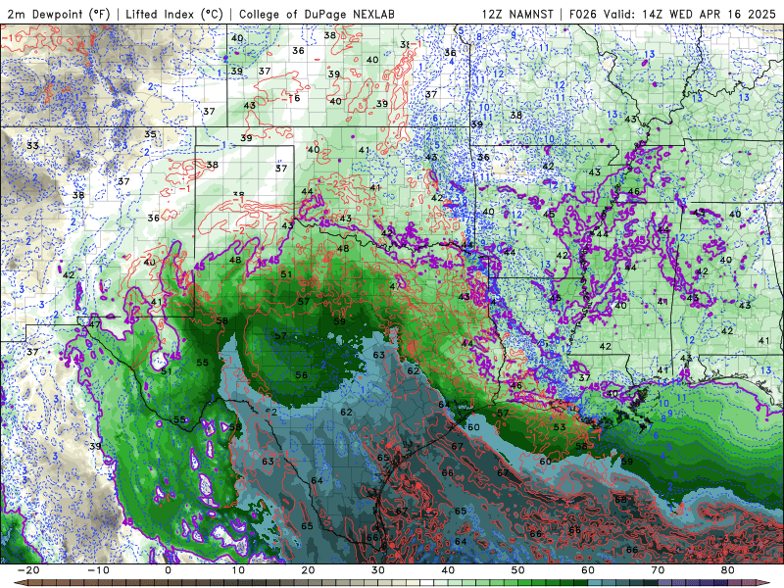Image resolution: width=784 pixels, height=588 pixels.
Task: Click the 70 label on the color scale
Action: [x=658, y=570]
